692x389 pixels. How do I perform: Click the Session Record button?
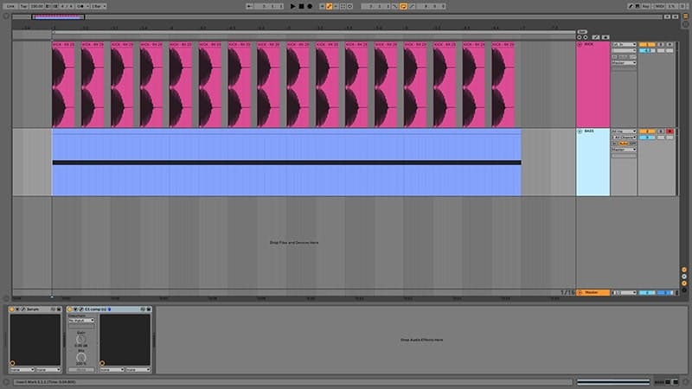click(350, 6)
